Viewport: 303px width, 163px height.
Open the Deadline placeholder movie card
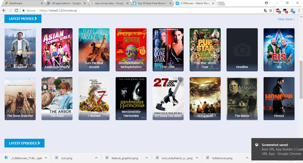[x=242, y=50]
